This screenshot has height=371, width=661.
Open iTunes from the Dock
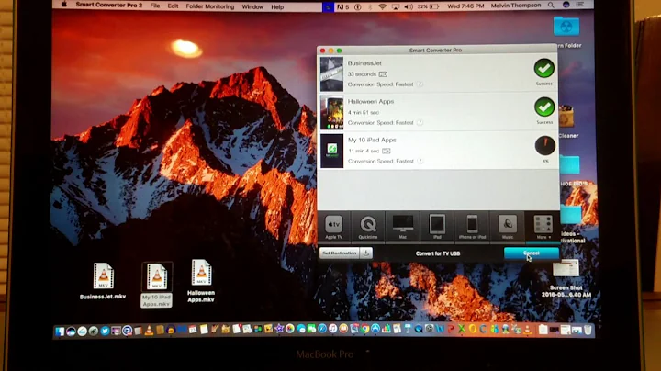(x=332, y=329)
